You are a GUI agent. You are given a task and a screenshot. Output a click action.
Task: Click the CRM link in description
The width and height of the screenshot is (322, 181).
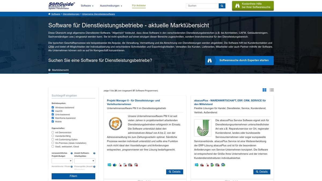(51, 47)
